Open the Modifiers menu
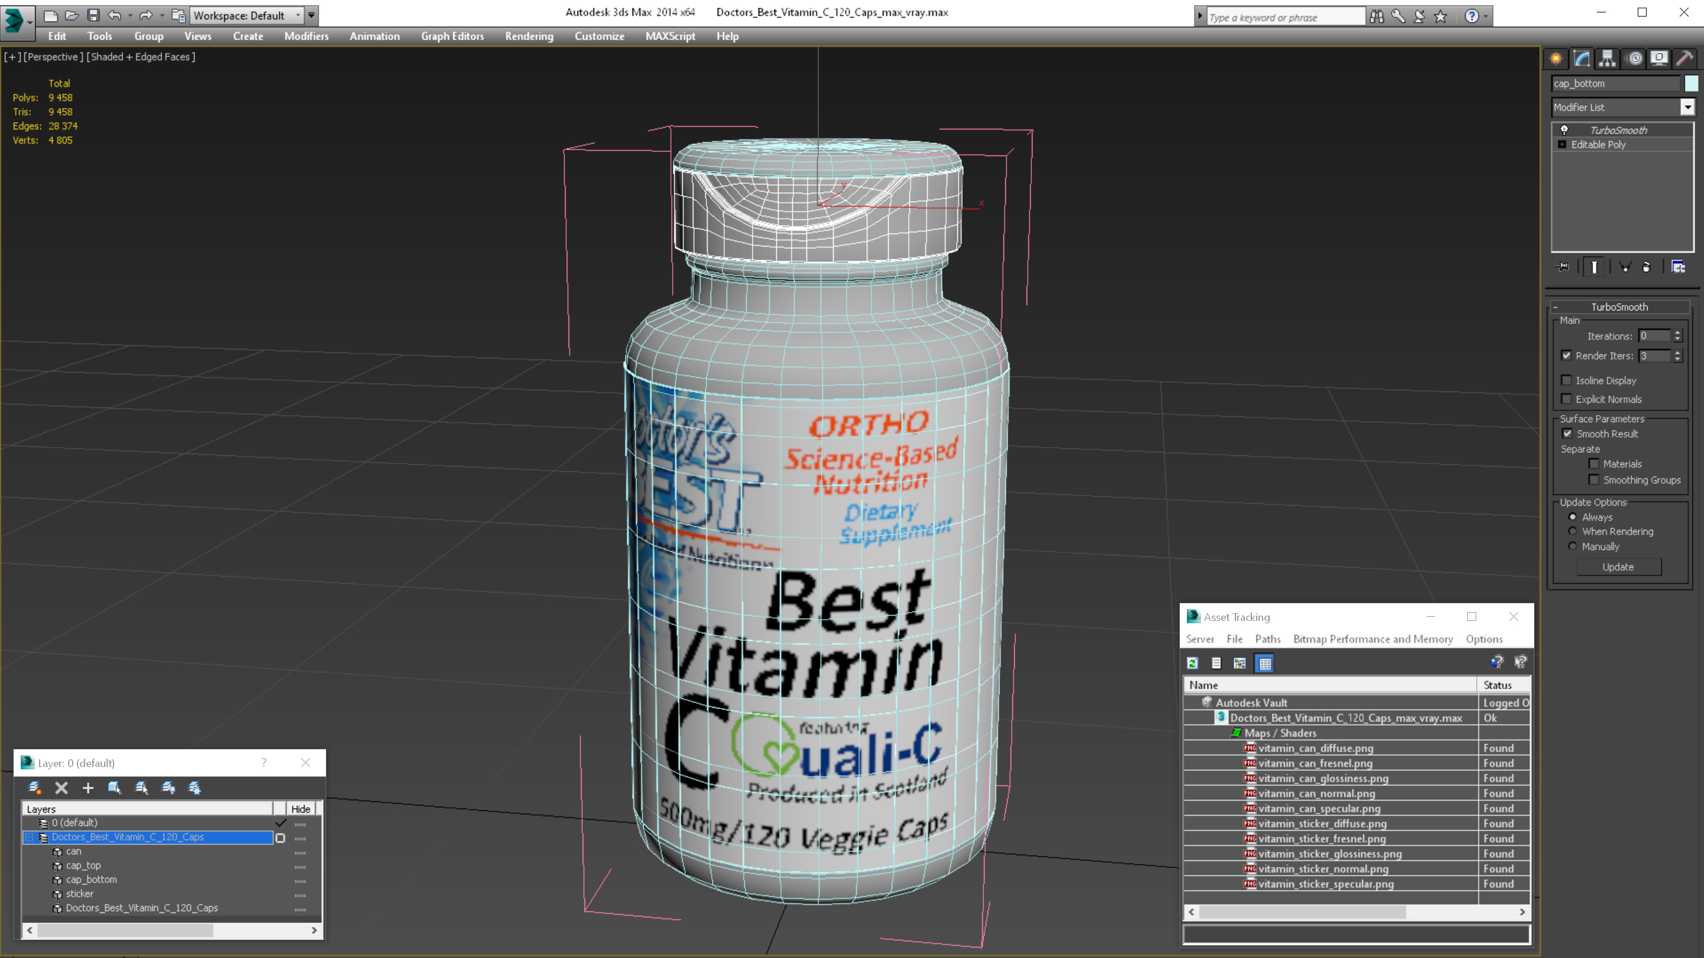The height and width of the screenshot is (958, 1704). tap(306, 36)
